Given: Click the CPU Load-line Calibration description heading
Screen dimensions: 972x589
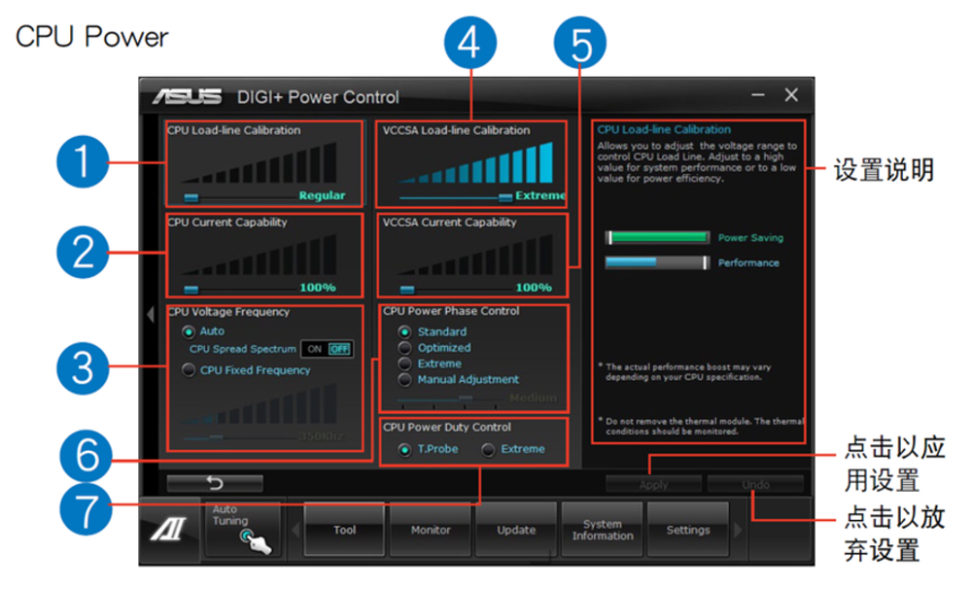Looking at the screenshot, I should pos(664,129).
